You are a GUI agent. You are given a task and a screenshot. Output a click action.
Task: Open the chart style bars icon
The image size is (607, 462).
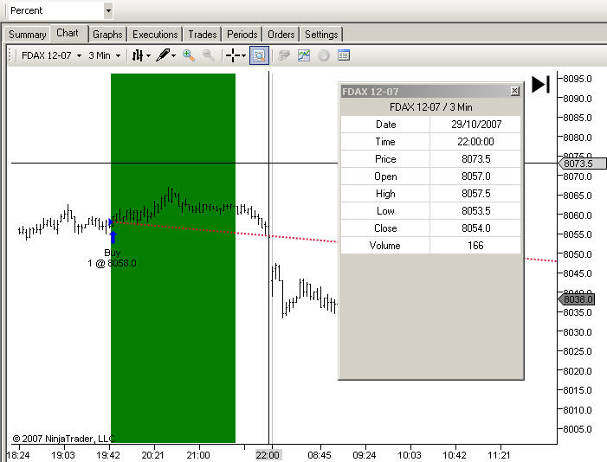[x=138, y=55]
